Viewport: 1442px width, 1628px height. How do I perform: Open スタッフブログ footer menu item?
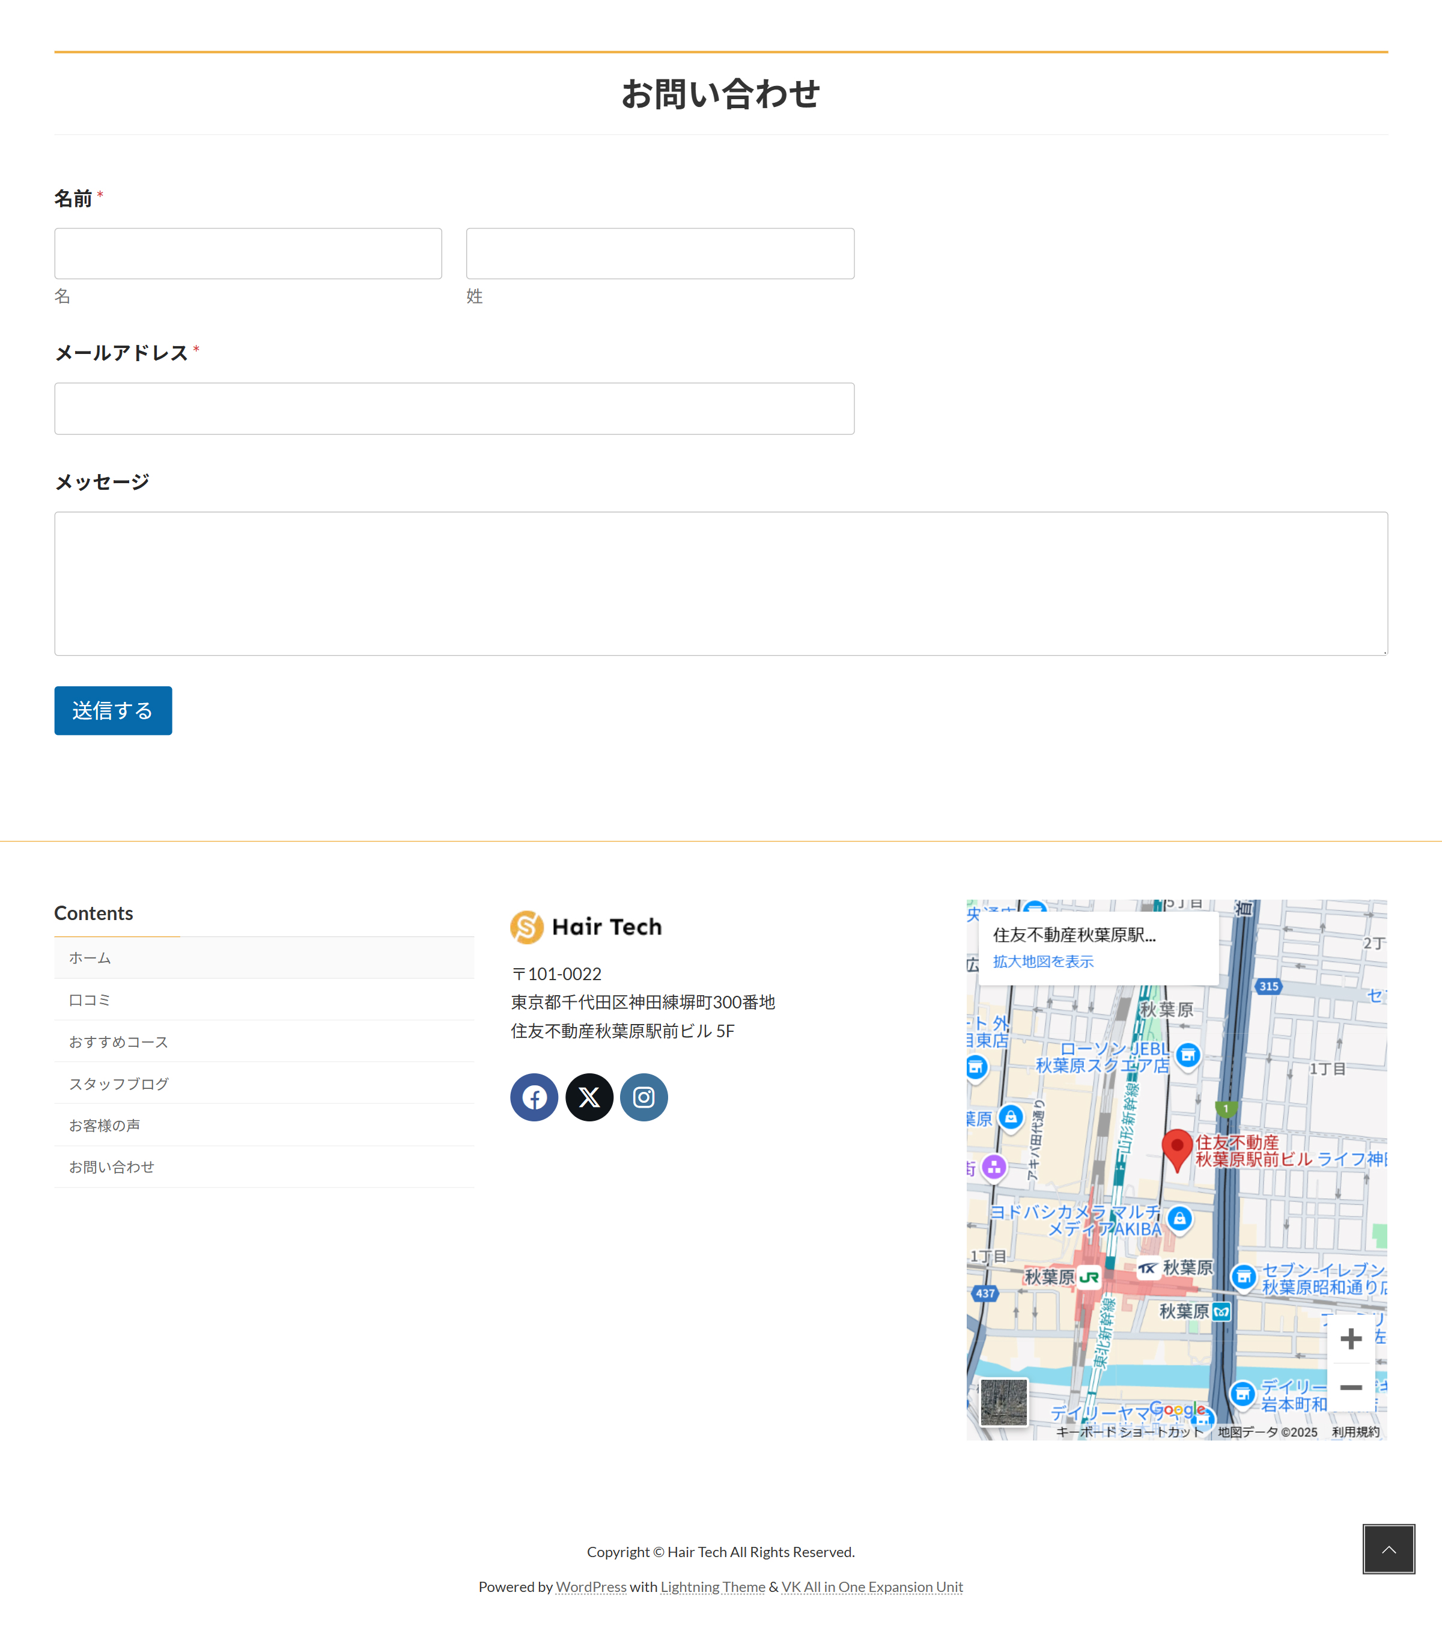(x=118, y=1083)
